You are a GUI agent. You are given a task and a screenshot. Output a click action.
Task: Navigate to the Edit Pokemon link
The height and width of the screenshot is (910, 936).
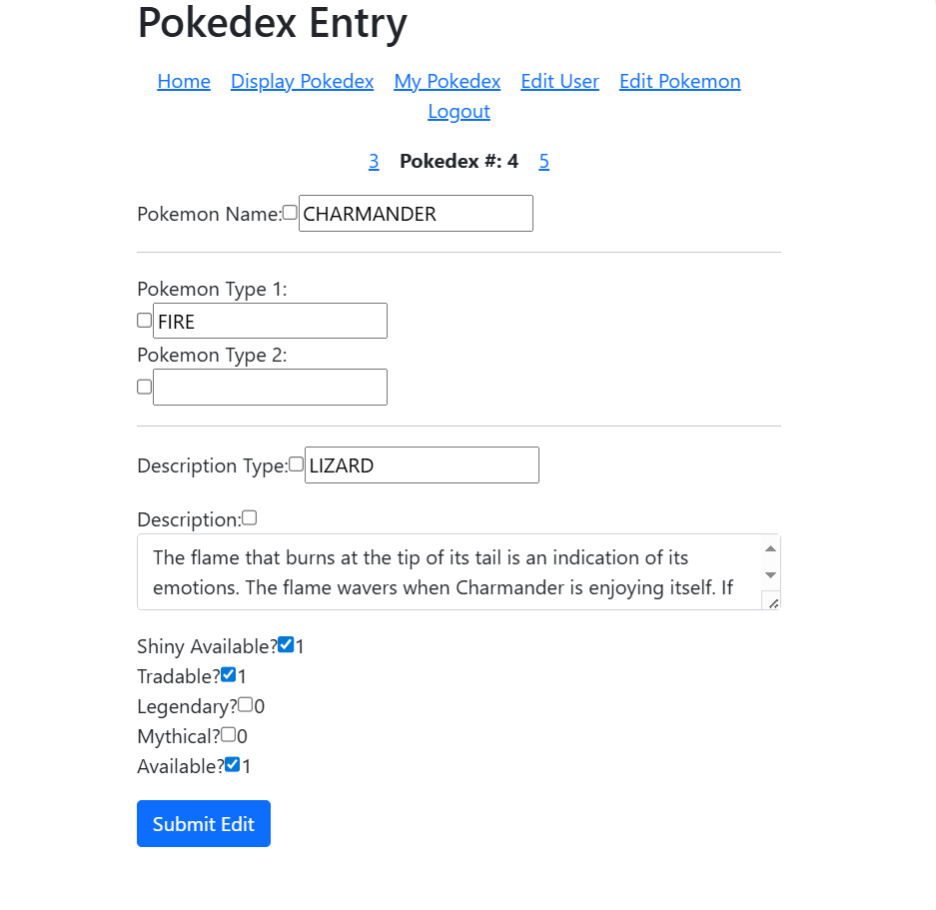pos(679,82)
